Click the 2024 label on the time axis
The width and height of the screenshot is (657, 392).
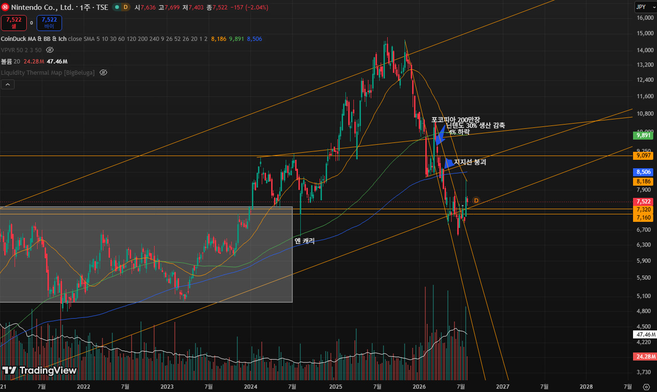coord(251,386)
